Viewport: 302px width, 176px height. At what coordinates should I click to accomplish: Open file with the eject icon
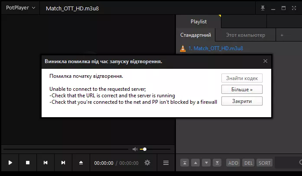point(81,163)
